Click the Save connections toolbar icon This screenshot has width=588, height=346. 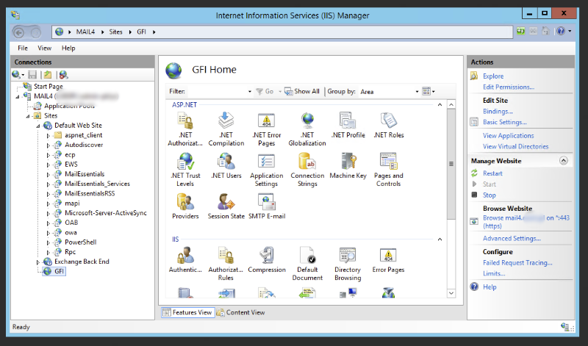point(32,75)
